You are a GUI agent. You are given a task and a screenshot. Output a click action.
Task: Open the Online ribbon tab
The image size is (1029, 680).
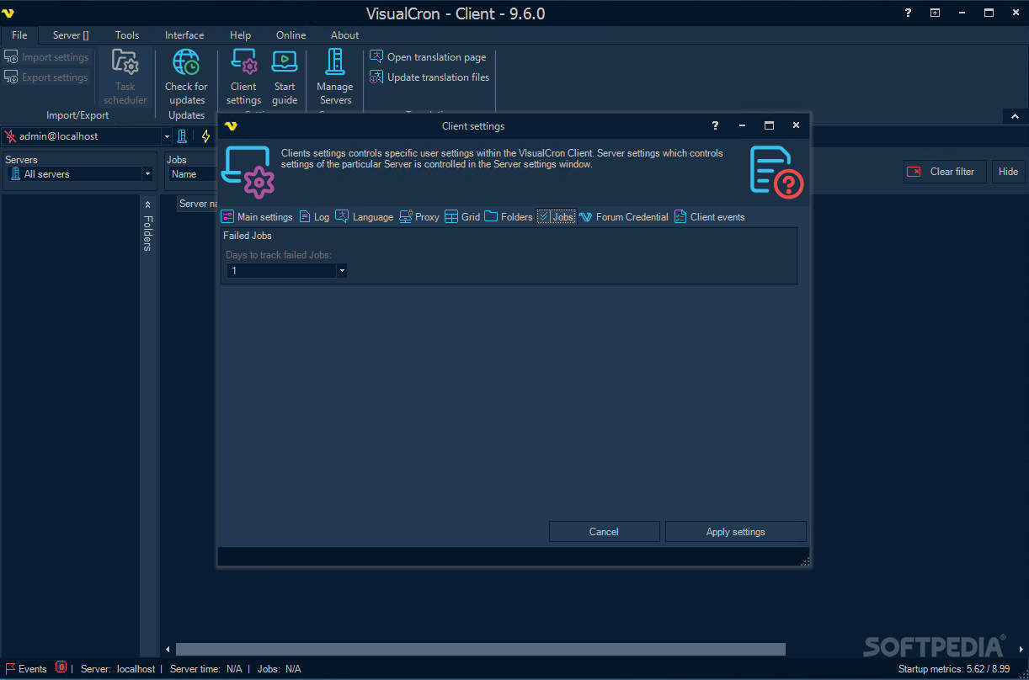coord(291,35)
